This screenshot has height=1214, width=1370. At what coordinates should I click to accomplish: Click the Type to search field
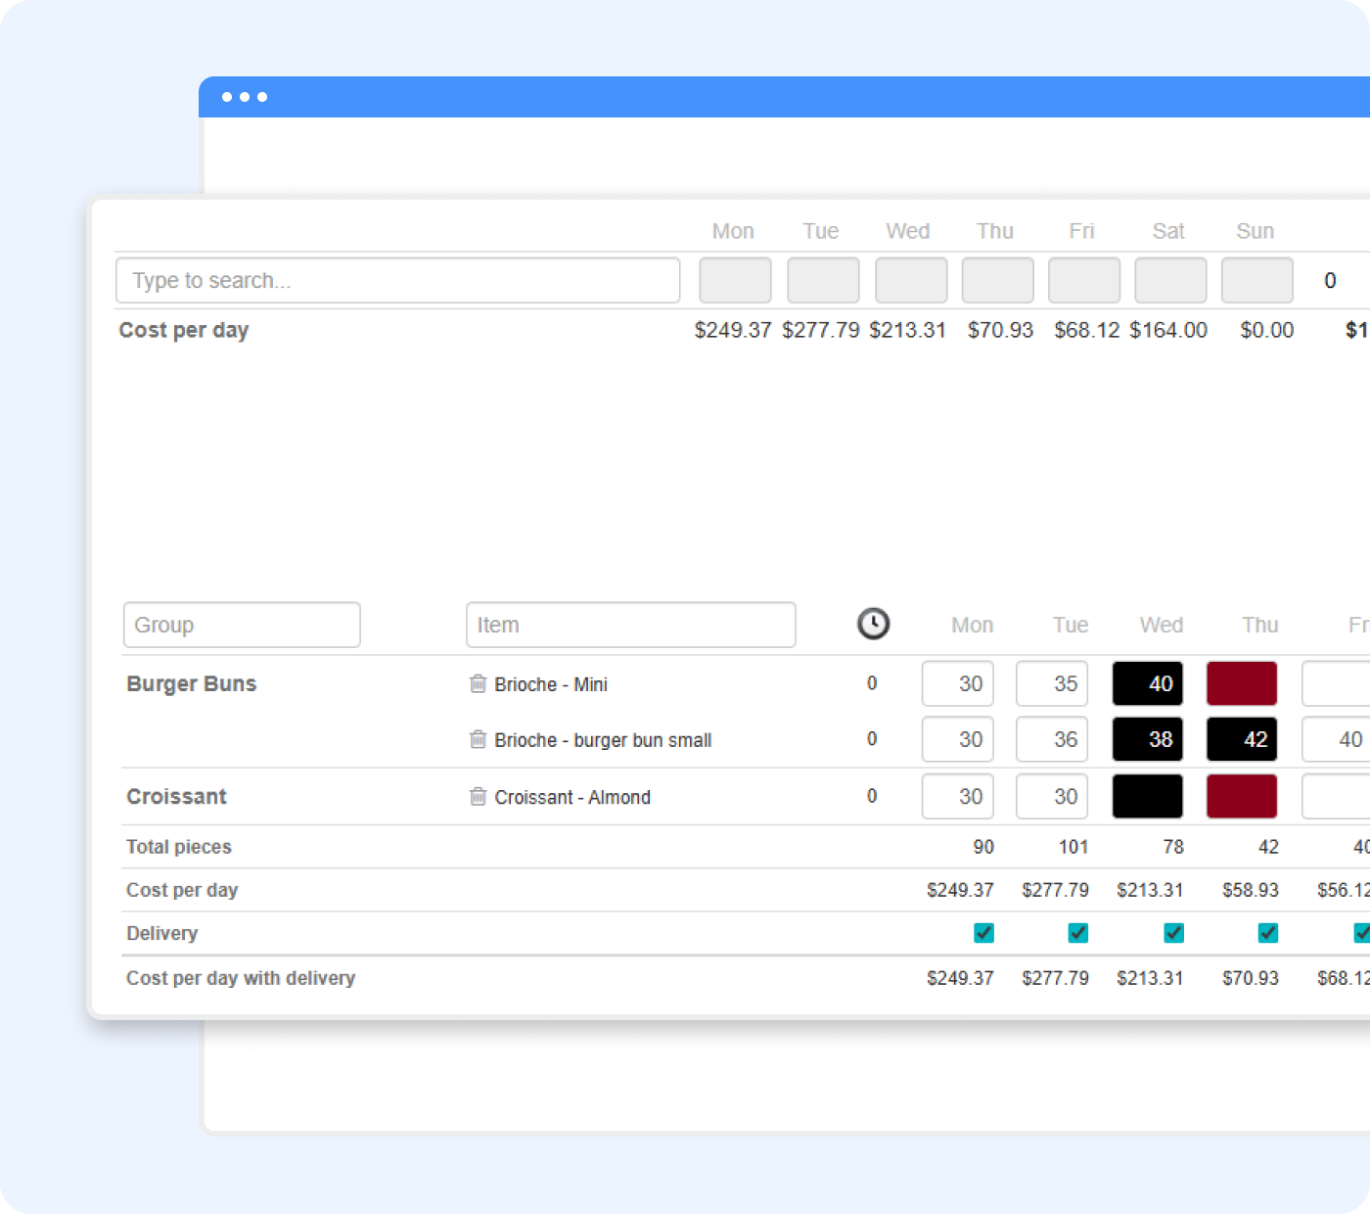click(x=397, y=281)
